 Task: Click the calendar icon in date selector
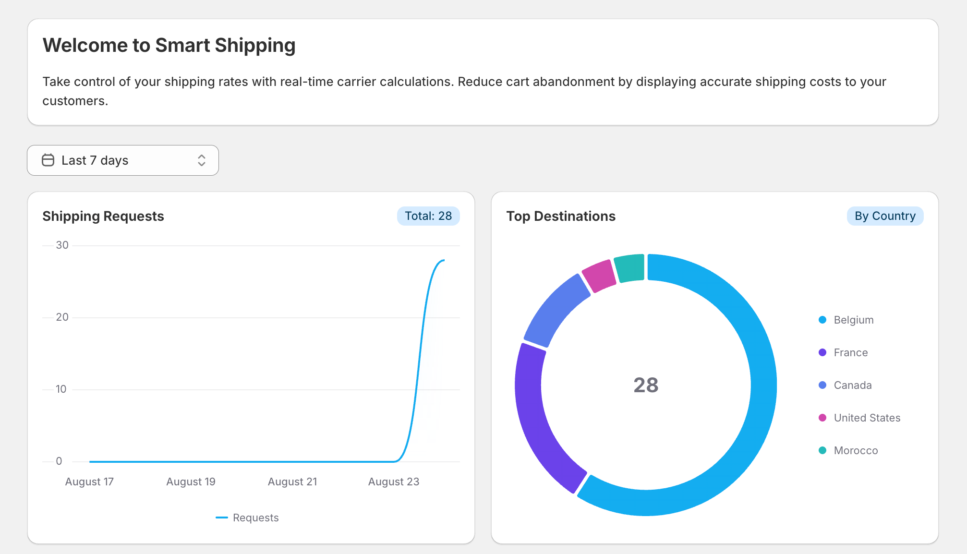(48, 160)
